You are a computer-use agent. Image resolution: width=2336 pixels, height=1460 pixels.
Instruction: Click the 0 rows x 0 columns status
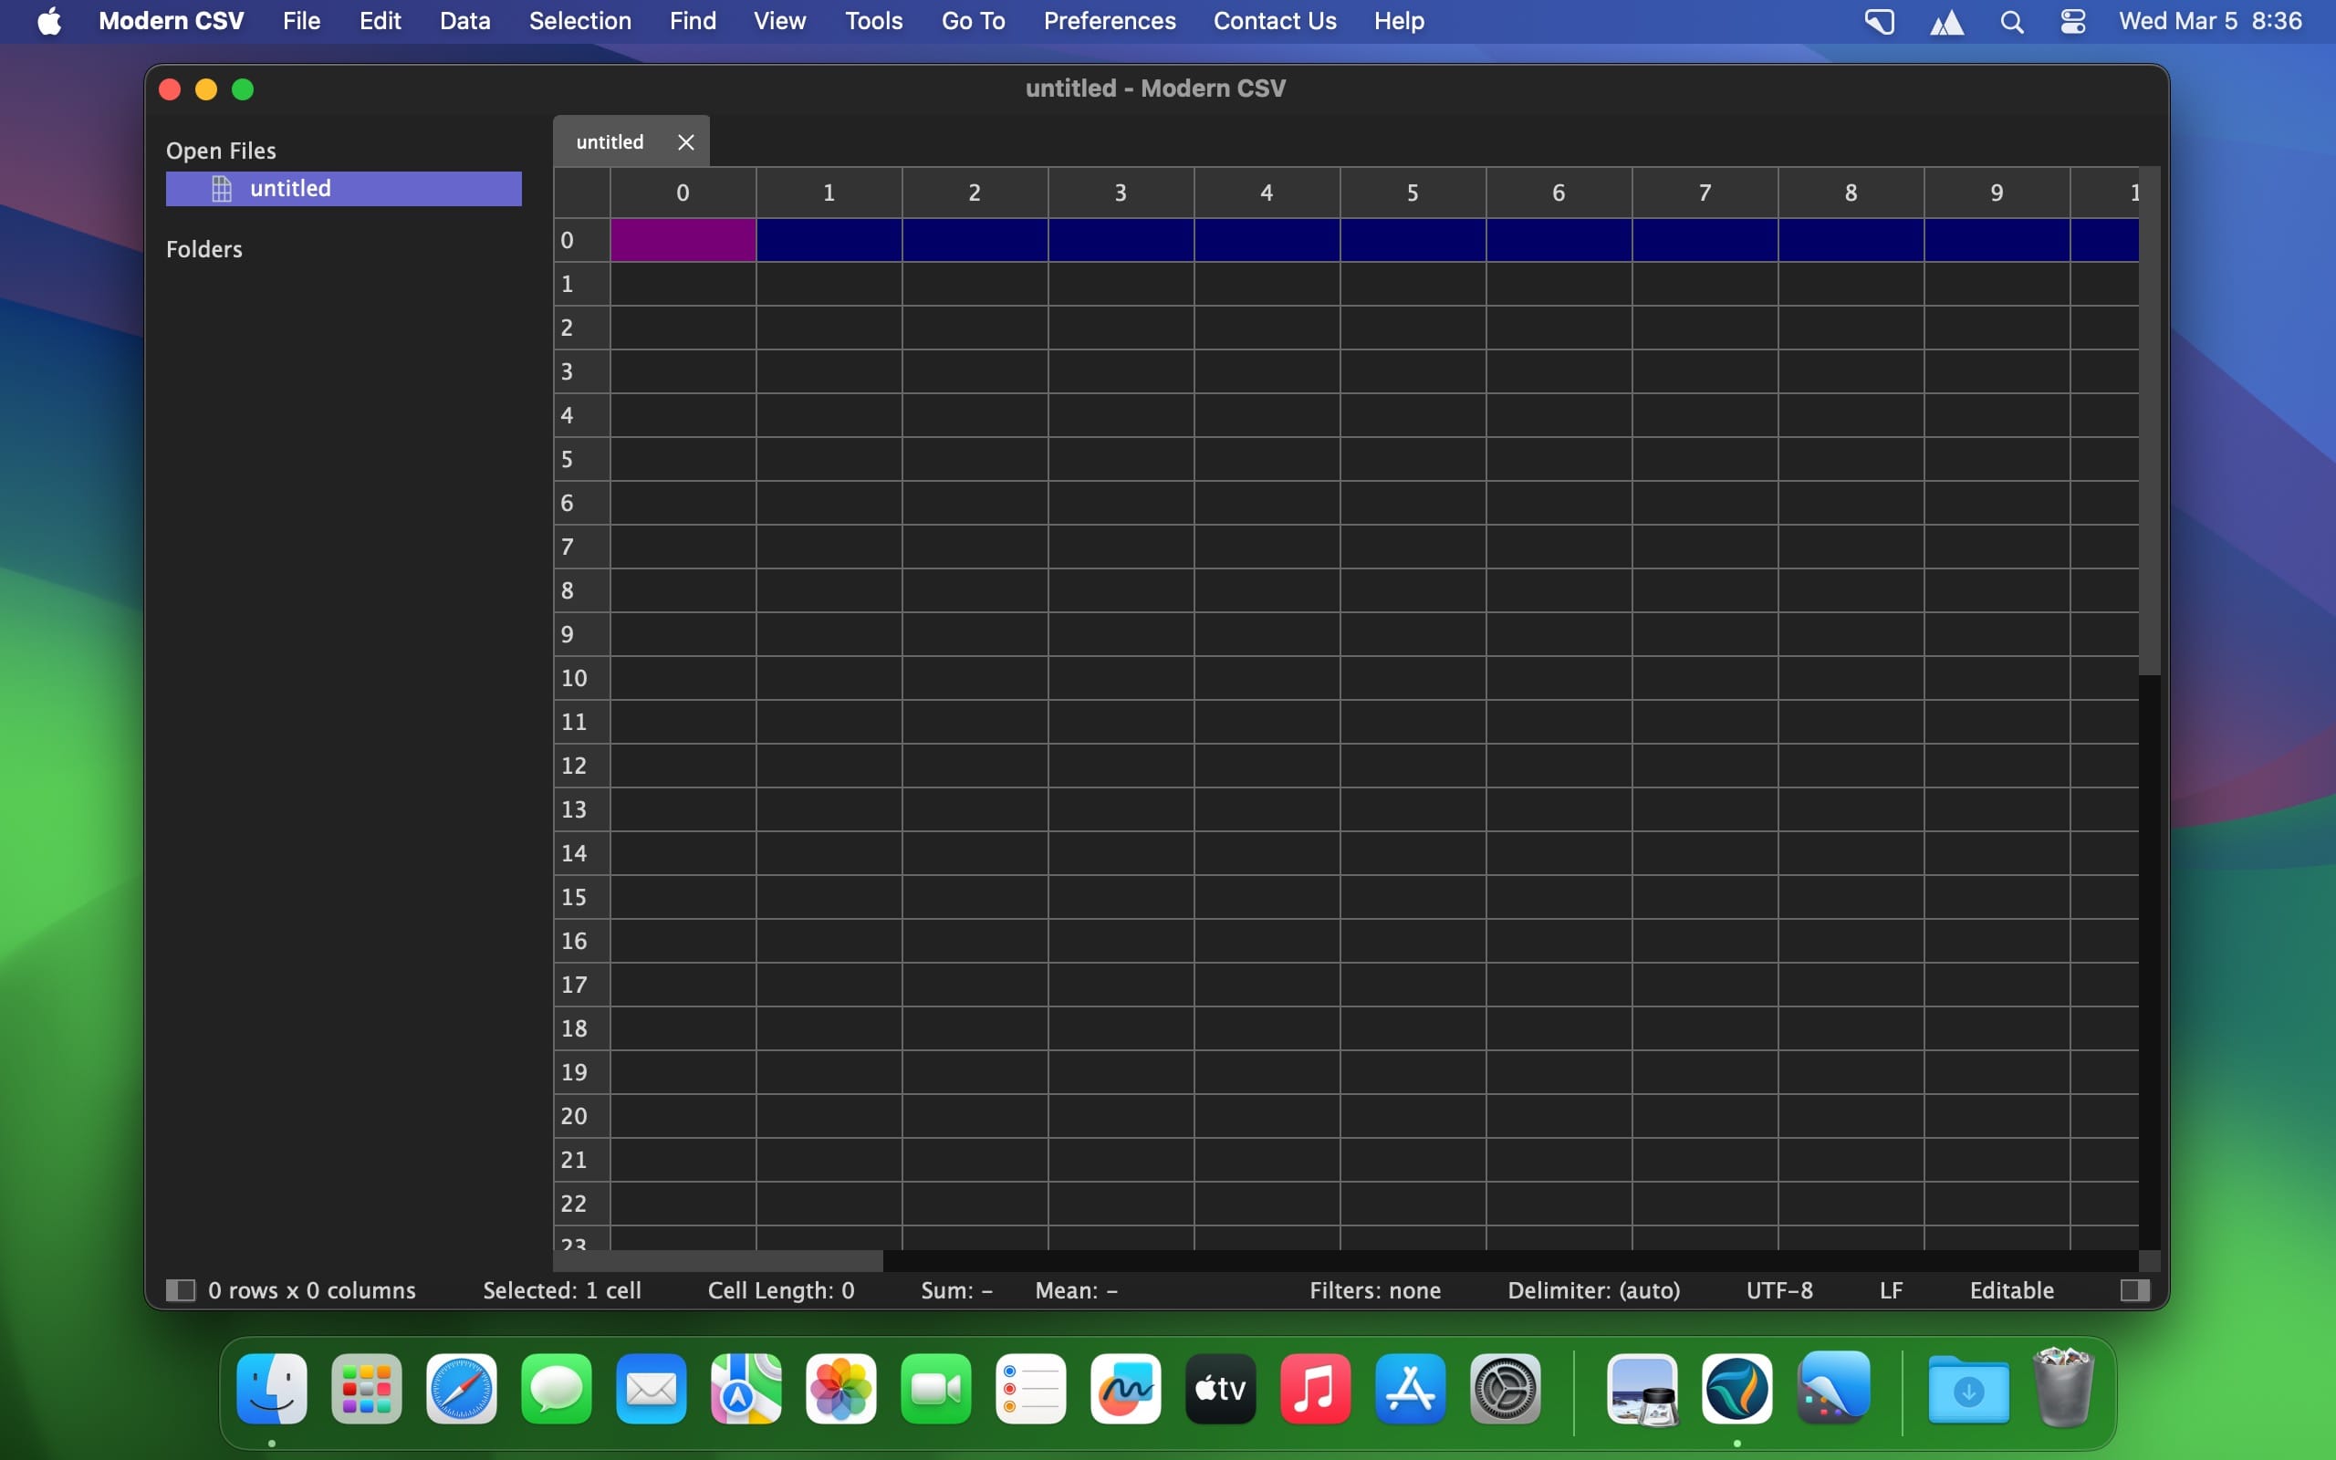pos(312,1290)
